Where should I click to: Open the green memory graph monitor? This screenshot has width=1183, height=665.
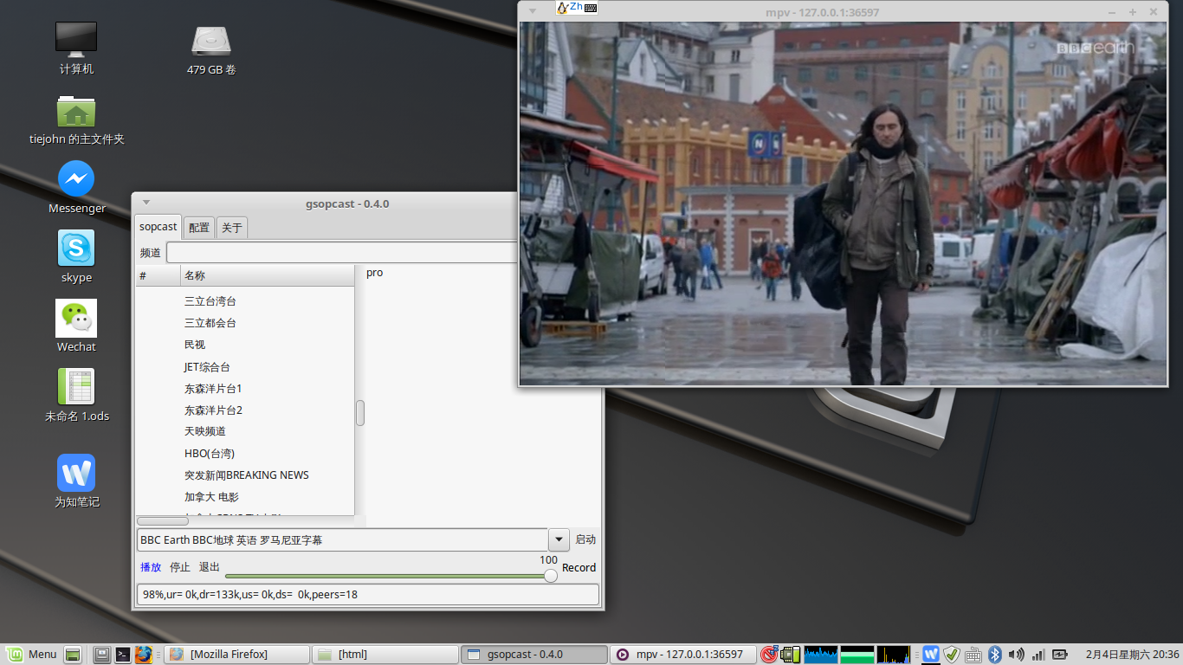click(857, 655)
